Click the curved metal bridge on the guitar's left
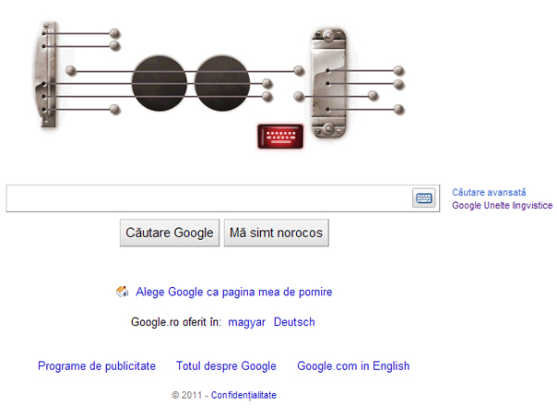Viewport: 557px width, 419px height. [x=46, y=75]
